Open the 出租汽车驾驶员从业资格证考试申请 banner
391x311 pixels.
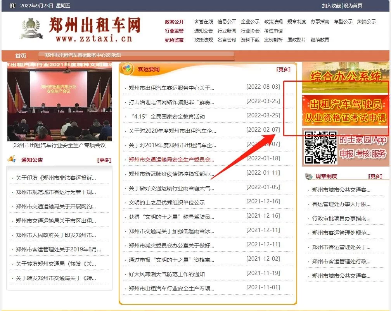point(345,110)
